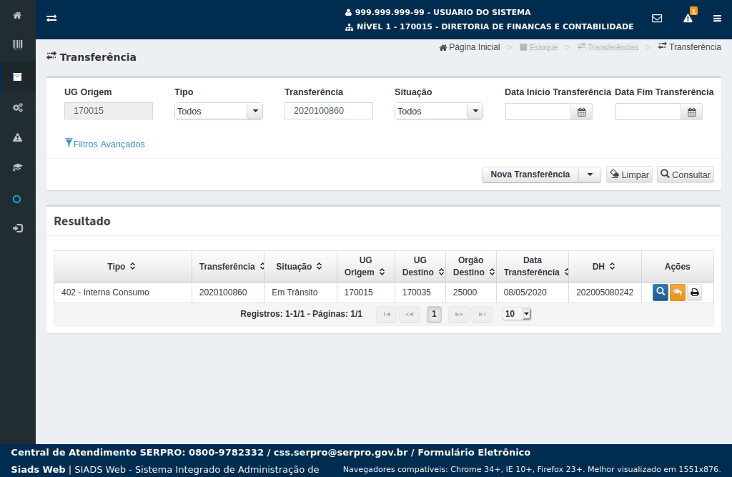Screen dimensions: 732x477
Task: Open the rows-per-page dropdown showing 10
Action: point(517,314)
